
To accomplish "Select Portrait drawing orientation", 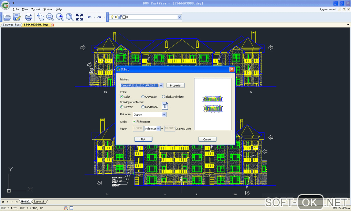I will click(x=121, y=107).
